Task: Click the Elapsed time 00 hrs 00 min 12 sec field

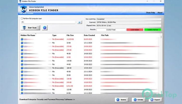Action: (x=129, y=25)
